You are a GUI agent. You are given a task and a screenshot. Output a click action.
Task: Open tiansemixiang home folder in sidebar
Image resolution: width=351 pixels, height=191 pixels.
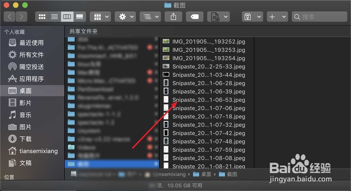click(32, 151)
